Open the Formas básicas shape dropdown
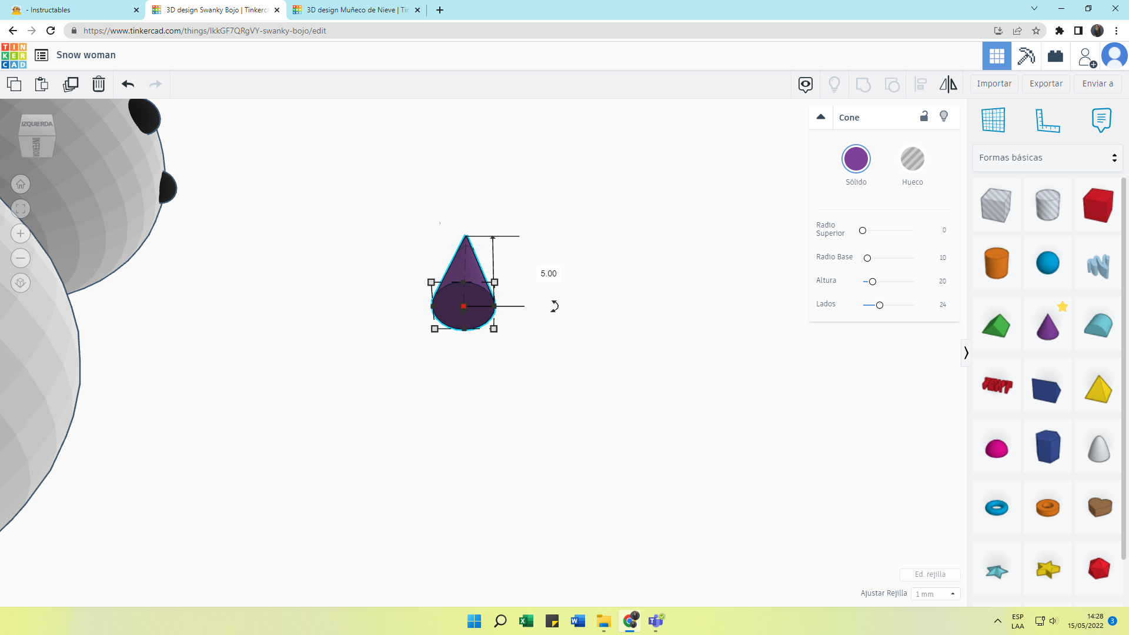The image size is (1129, 635). [1047, 158]
